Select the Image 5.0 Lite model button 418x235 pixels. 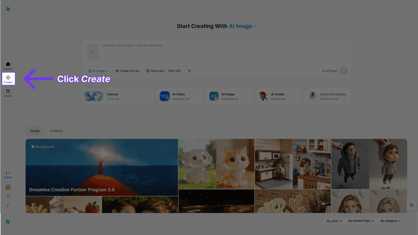click(127, 71)
